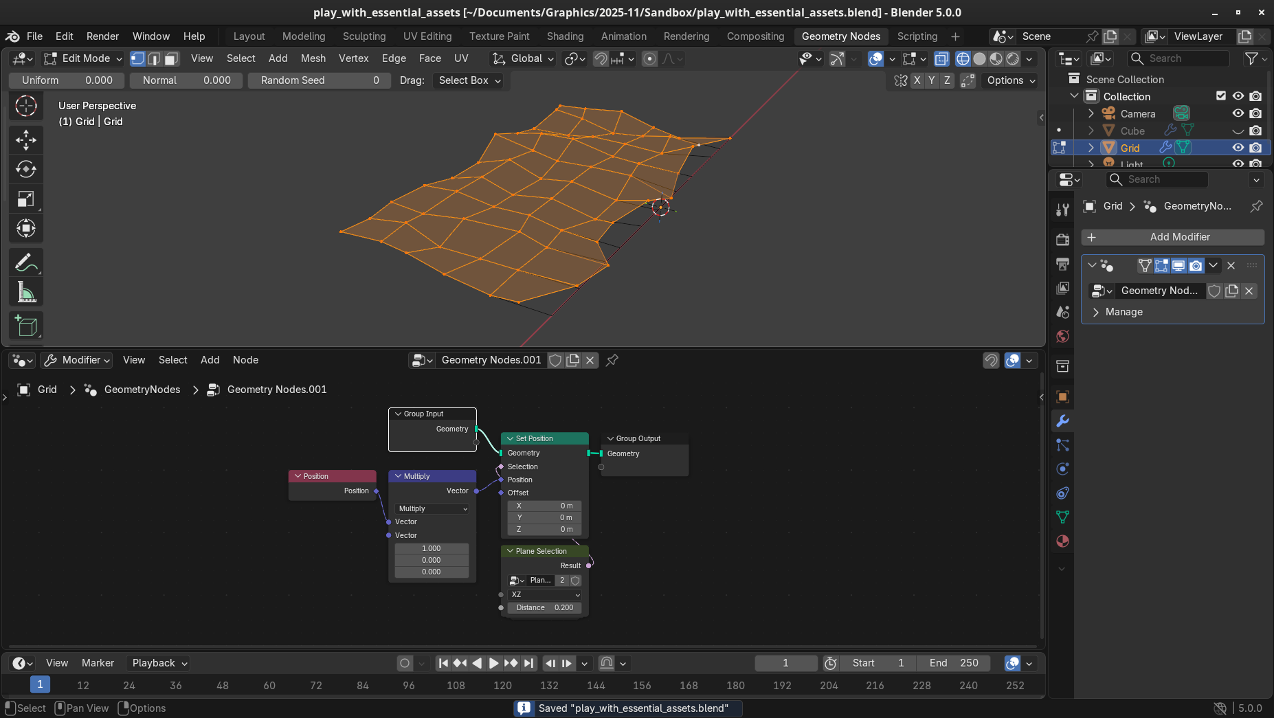Select the Move tool

pyautogui.click(x=26, y=140)
